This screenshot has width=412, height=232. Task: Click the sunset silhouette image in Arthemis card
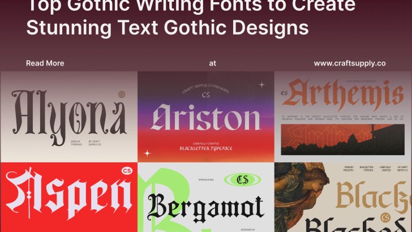click(x=342, y=140)
